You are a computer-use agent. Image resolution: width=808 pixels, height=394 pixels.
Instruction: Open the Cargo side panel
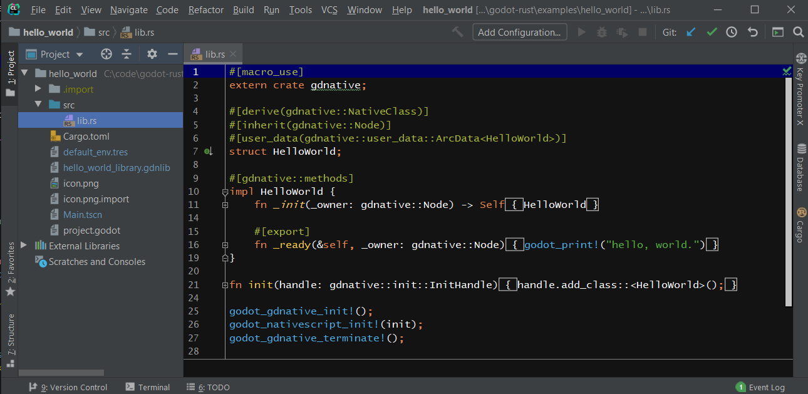[x=800, y=225]
